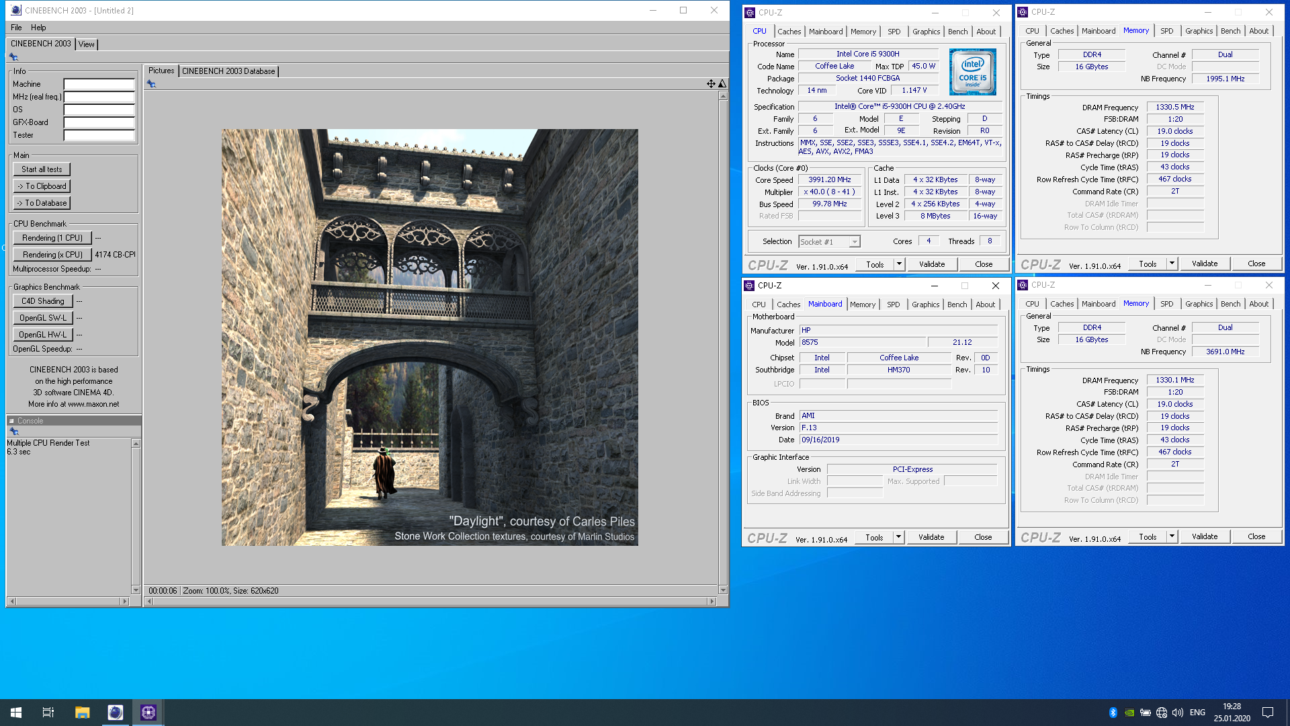The image size is (1290, 726).
Task: Select the zoom picture triangle icon
Action: pyautogui.click(x=722, y=84)
